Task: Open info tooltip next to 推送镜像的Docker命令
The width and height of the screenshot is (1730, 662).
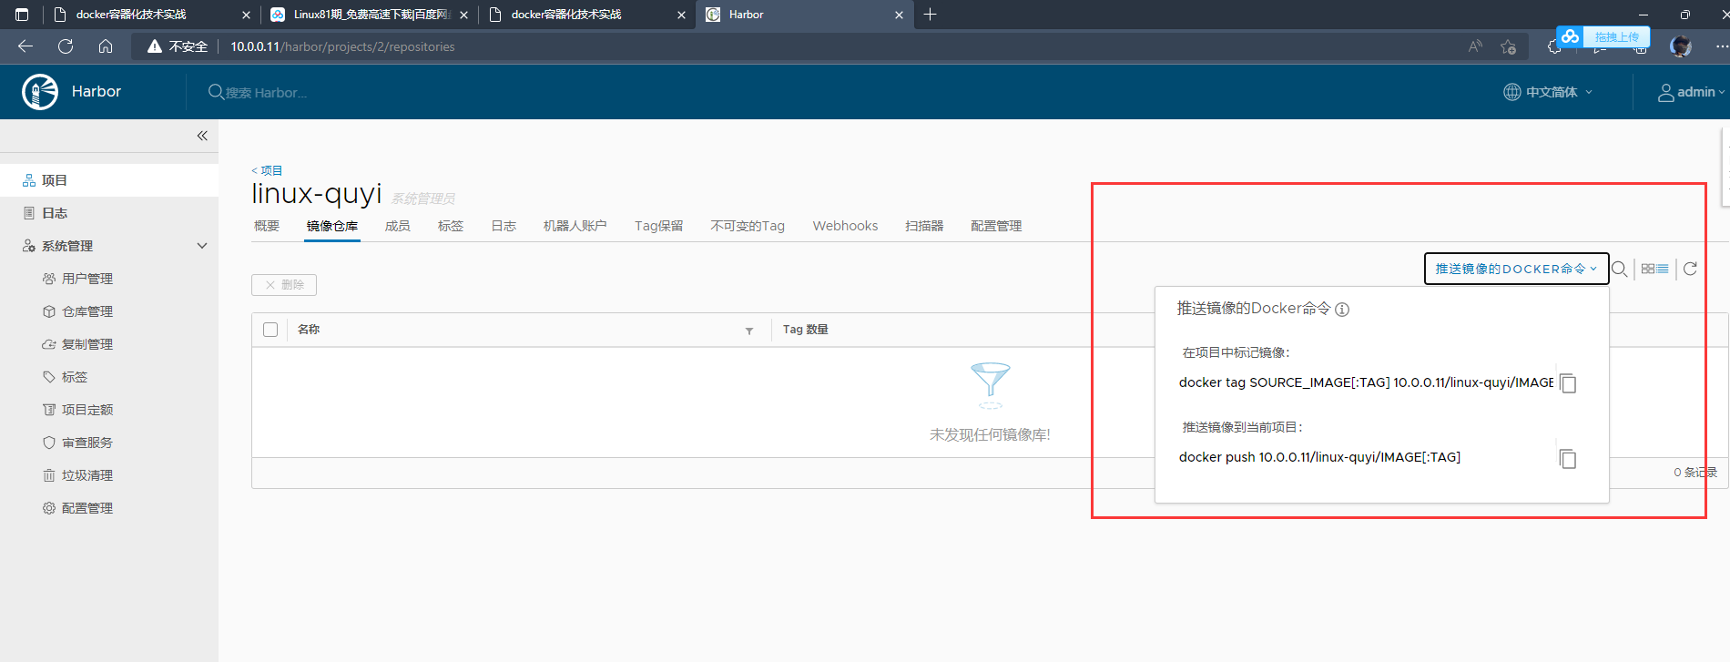Action: (1342, 310)
